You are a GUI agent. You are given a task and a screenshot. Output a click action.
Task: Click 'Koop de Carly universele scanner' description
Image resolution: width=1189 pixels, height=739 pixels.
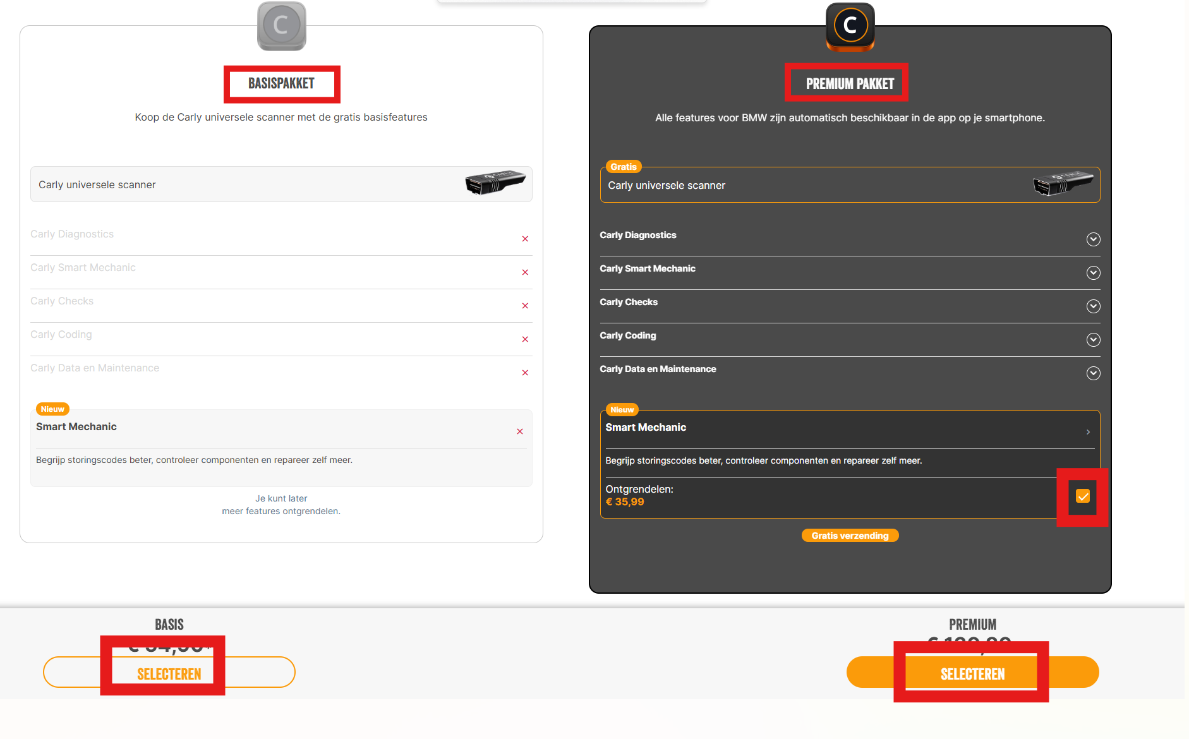pos(281,117)
